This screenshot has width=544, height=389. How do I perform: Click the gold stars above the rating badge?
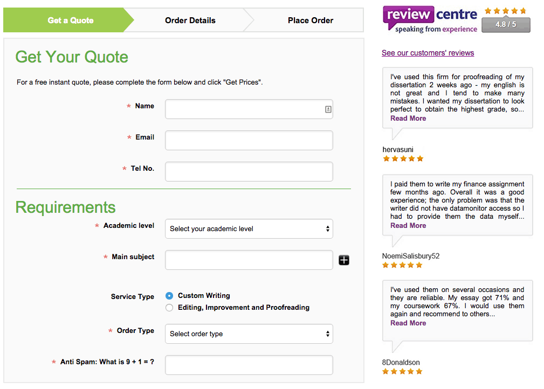(506, 11)
